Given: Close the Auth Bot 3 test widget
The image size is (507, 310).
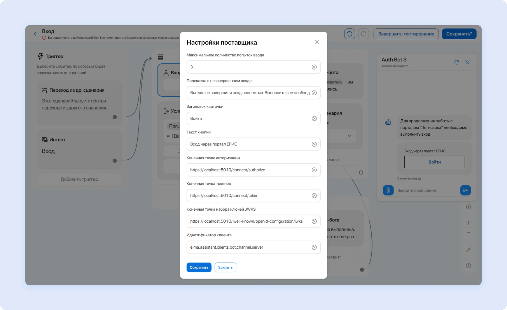Looking at the screenshot, I should pos(467,62).
